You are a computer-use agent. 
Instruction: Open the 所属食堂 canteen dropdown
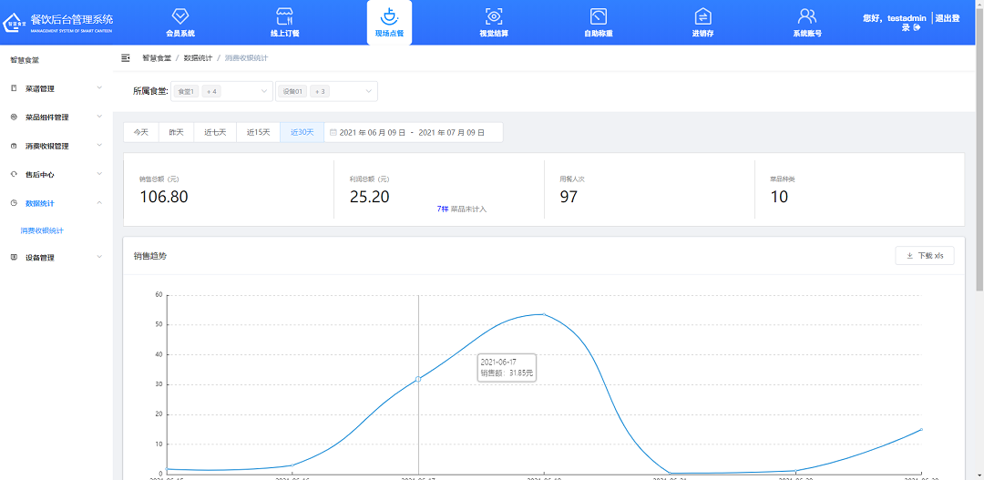point(221,91)
